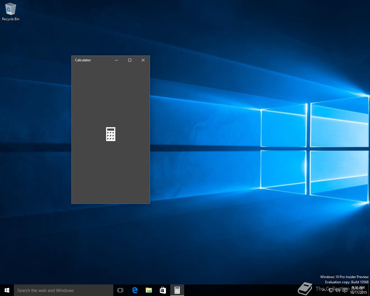Viewport: 370px width, 296px height.
Task: Select the Calculator taskbar button
Action: point(177,290)
